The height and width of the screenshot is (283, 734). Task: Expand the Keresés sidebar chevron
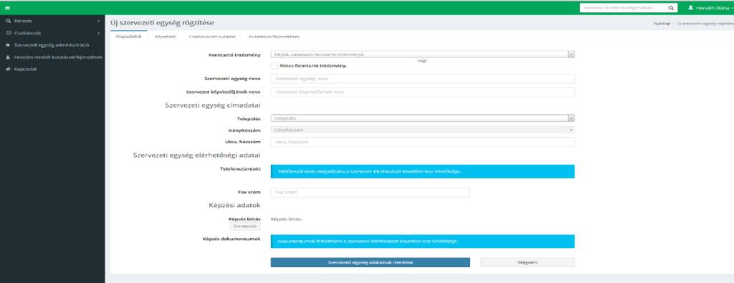pos(98,21)
